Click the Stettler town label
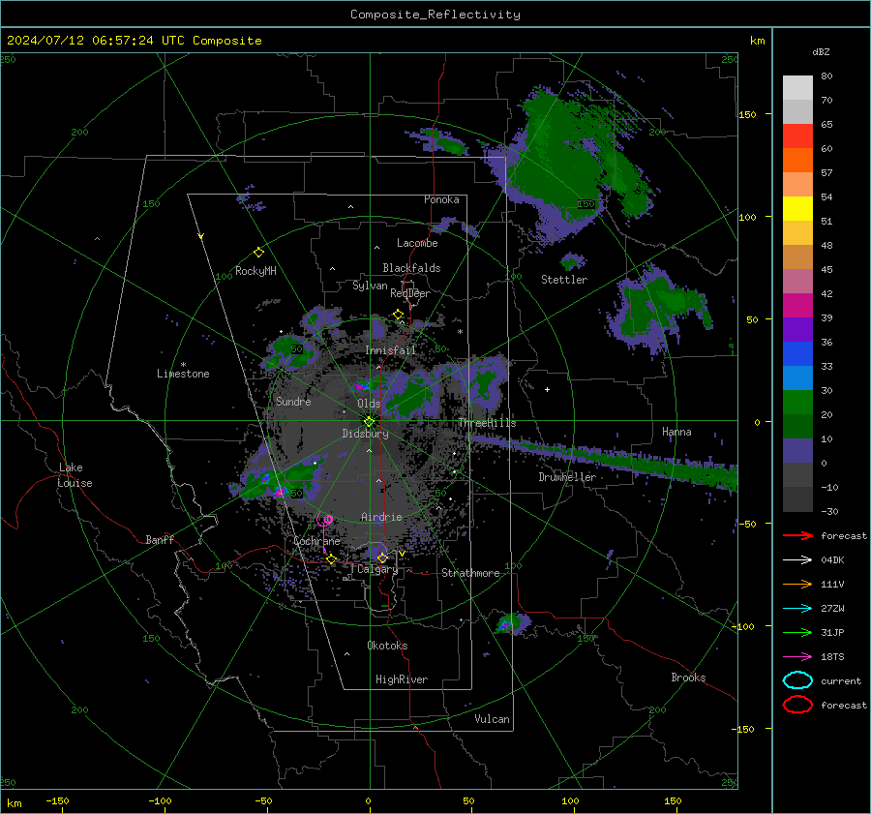Viewport: 871px width, 814px height. point(564,280)
